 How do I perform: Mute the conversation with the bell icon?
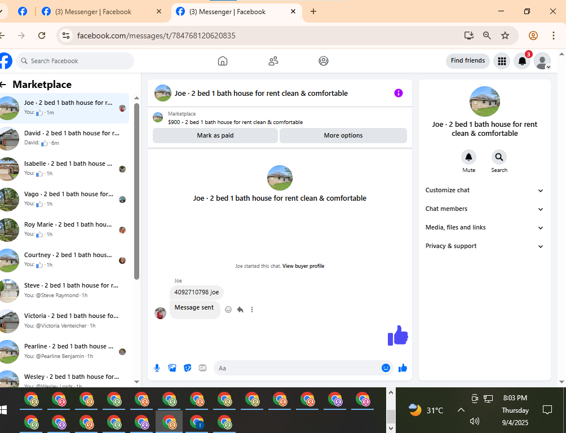click(x=468, y=157)
